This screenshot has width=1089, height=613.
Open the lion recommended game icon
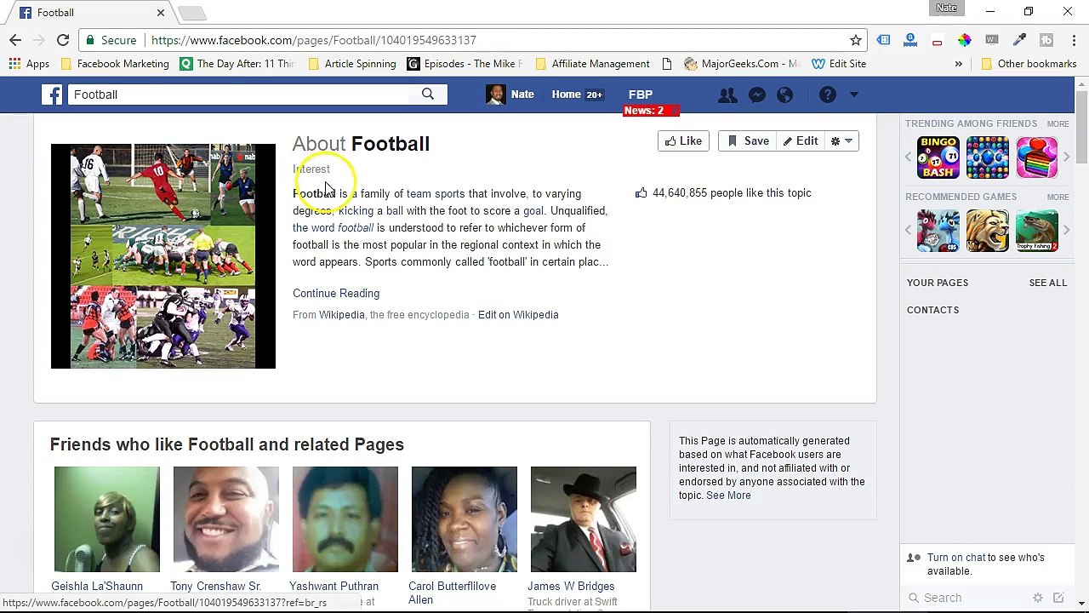988,231
